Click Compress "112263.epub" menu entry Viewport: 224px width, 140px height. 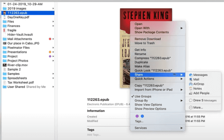click(150, 58)
